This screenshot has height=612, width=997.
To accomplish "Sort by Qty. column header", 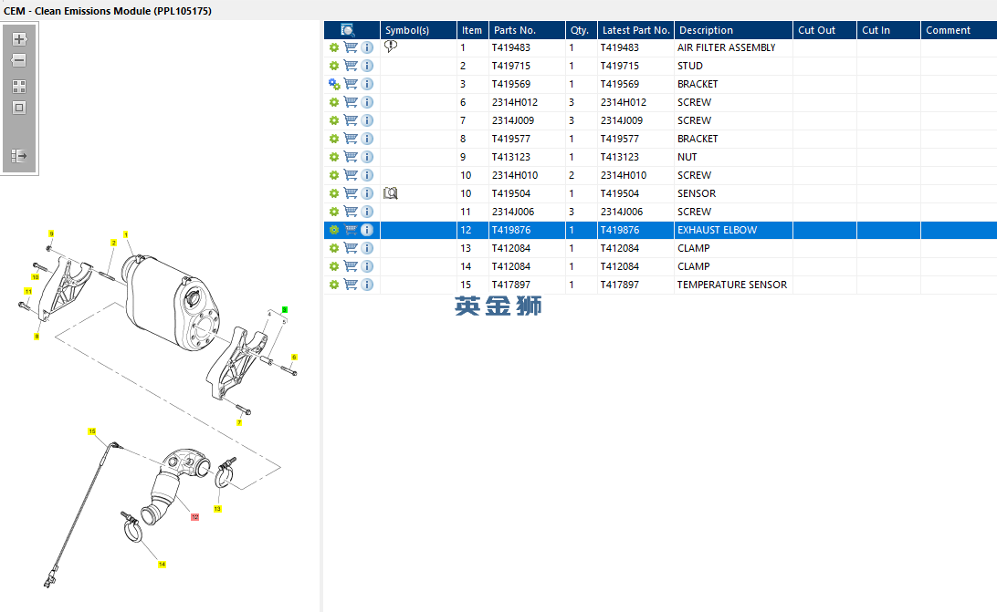I will point(582,30).
